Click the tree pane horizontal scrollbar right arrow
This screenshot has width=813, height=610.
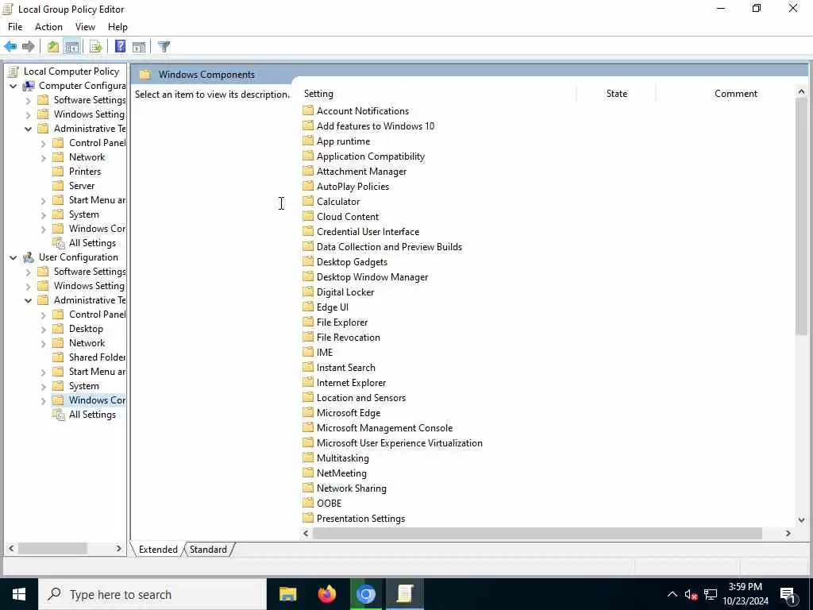[x=118, y=548]
